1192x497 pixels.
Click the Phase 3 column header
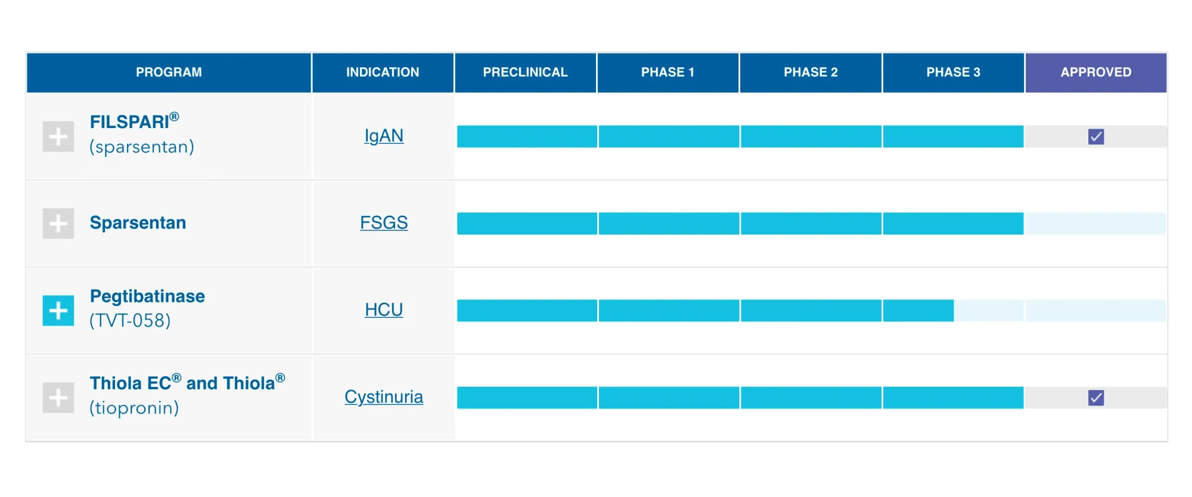click(x=953, y=73)
